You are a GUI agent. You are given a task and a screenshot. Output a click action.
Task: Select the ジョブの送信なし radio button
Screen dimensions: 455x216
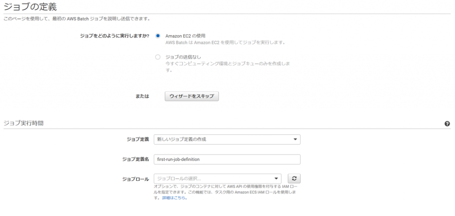click(x=158, y=57)
